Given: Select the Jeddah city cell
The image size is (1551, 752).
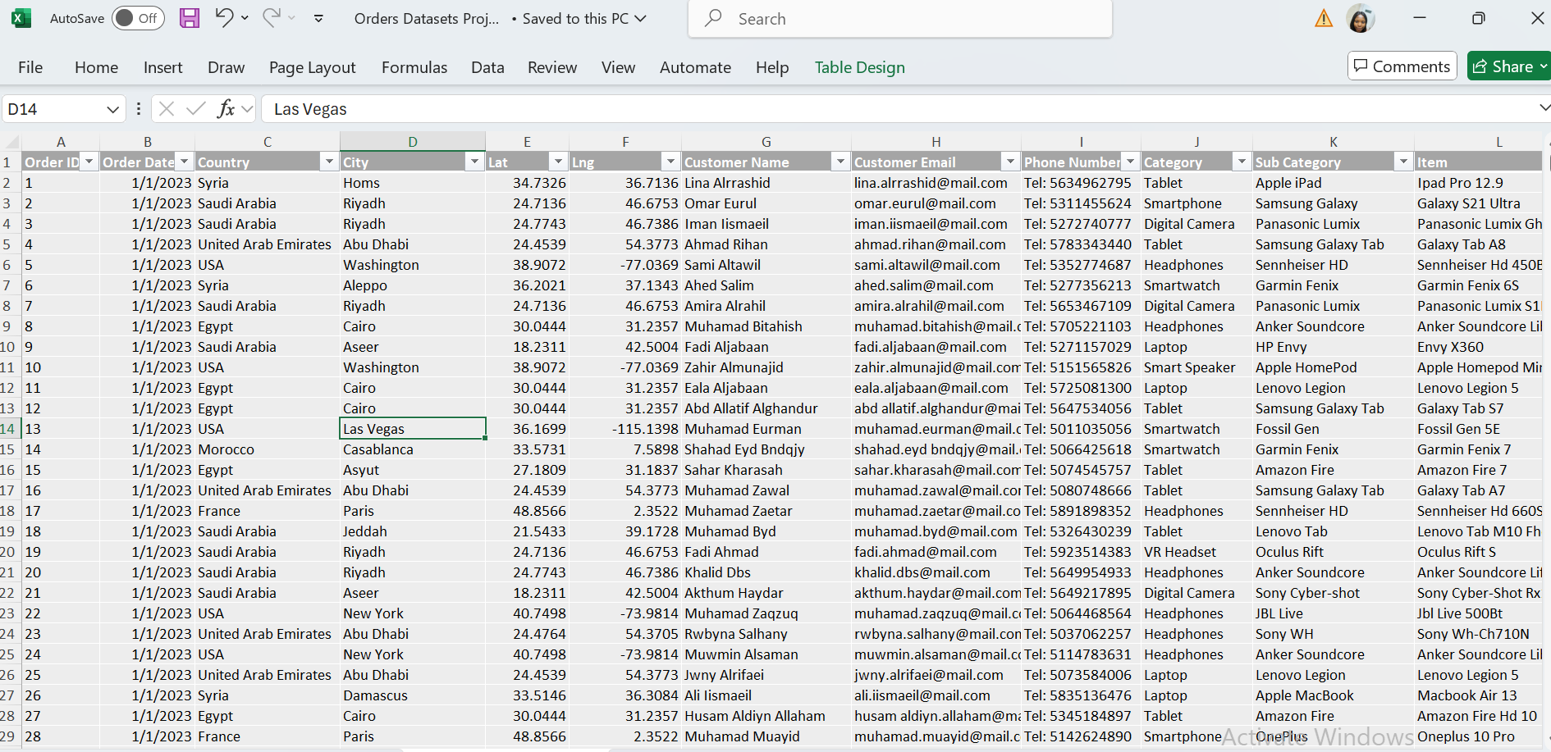Looking at the screenshot, I should click(413, 531).
